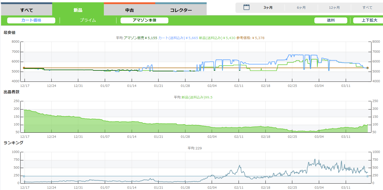Viewport: 383px width, 190px height.
Task: Toggle the プライム filter
Action: [88, 20]
